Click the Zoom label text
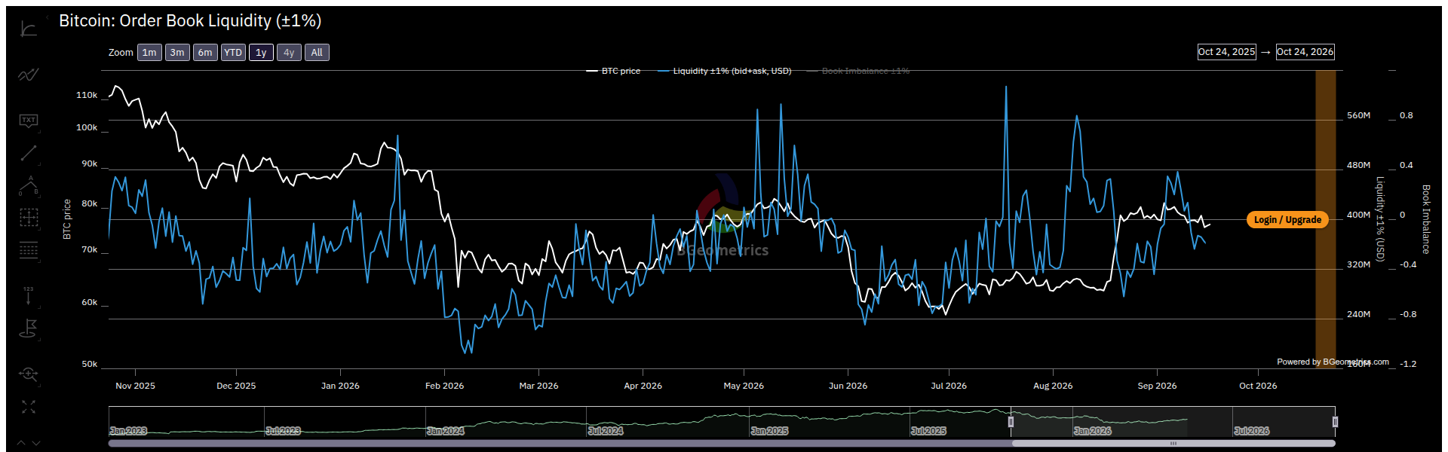This screenshot has width=1448, height=452. pos(121,52)
